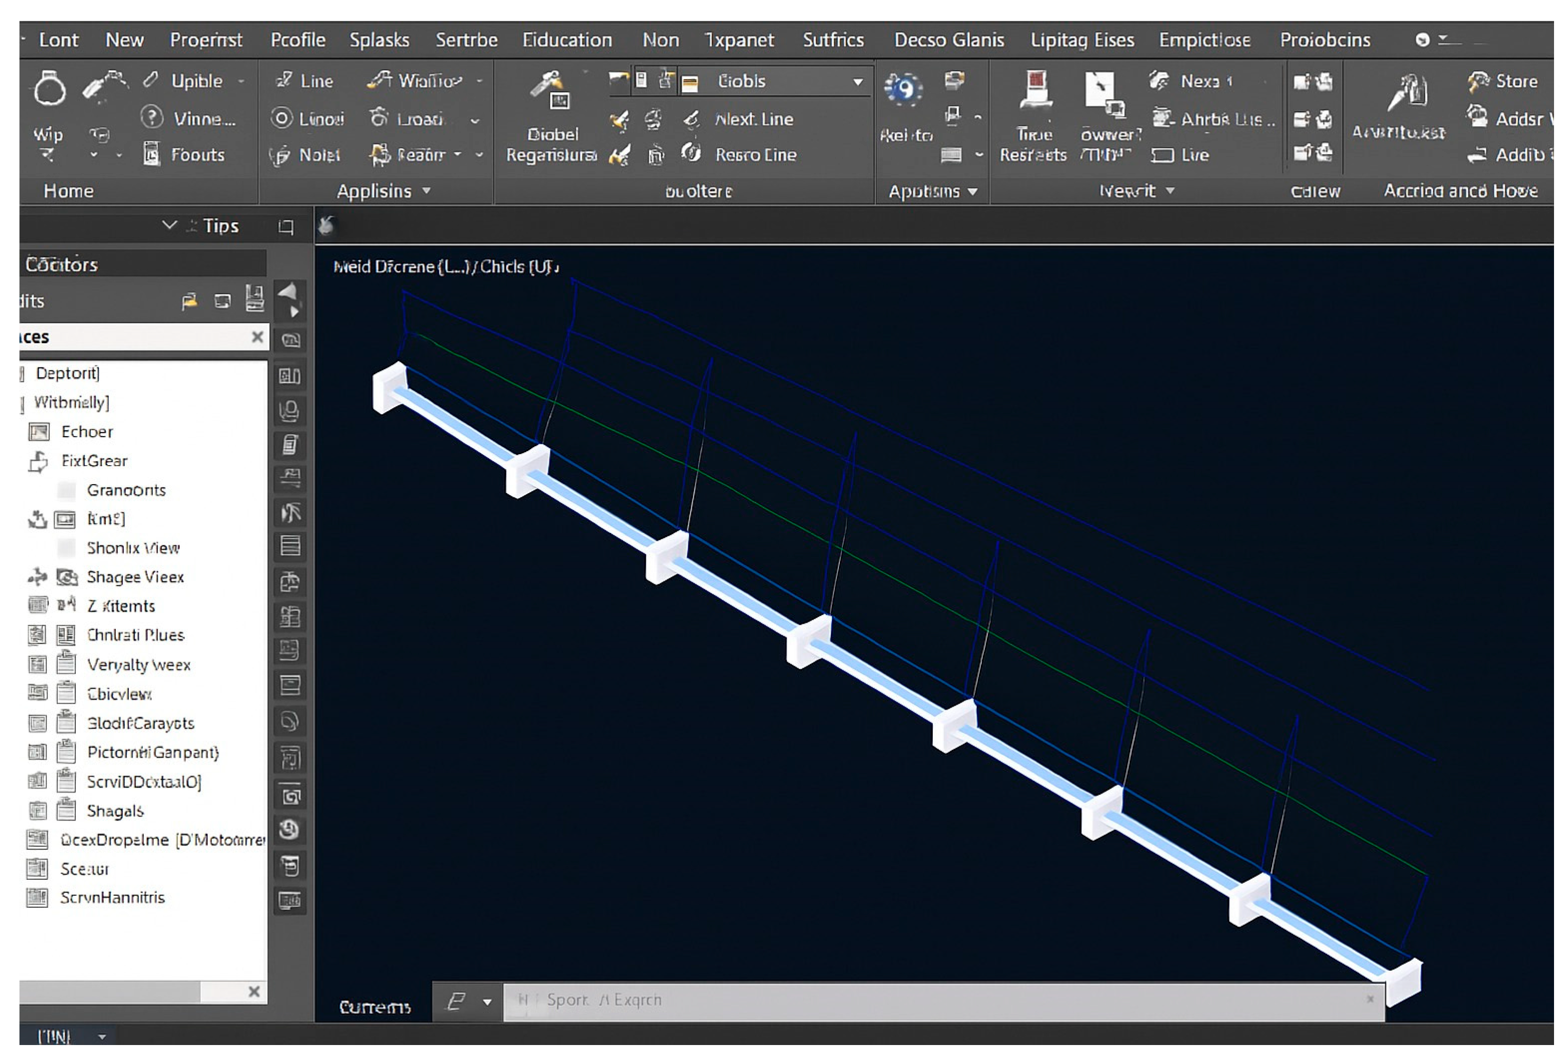
Task: Select Shagee Vieex tree item
Action: click(135, 577)
